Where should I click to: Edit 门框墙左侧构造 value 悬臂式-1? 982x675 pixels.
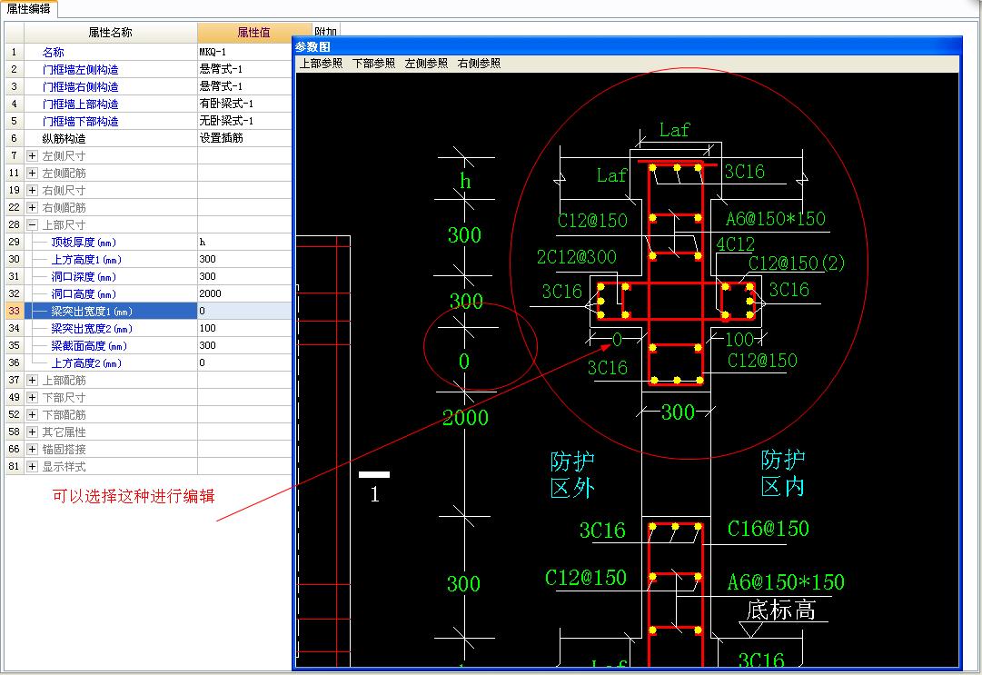pos(245,69)
